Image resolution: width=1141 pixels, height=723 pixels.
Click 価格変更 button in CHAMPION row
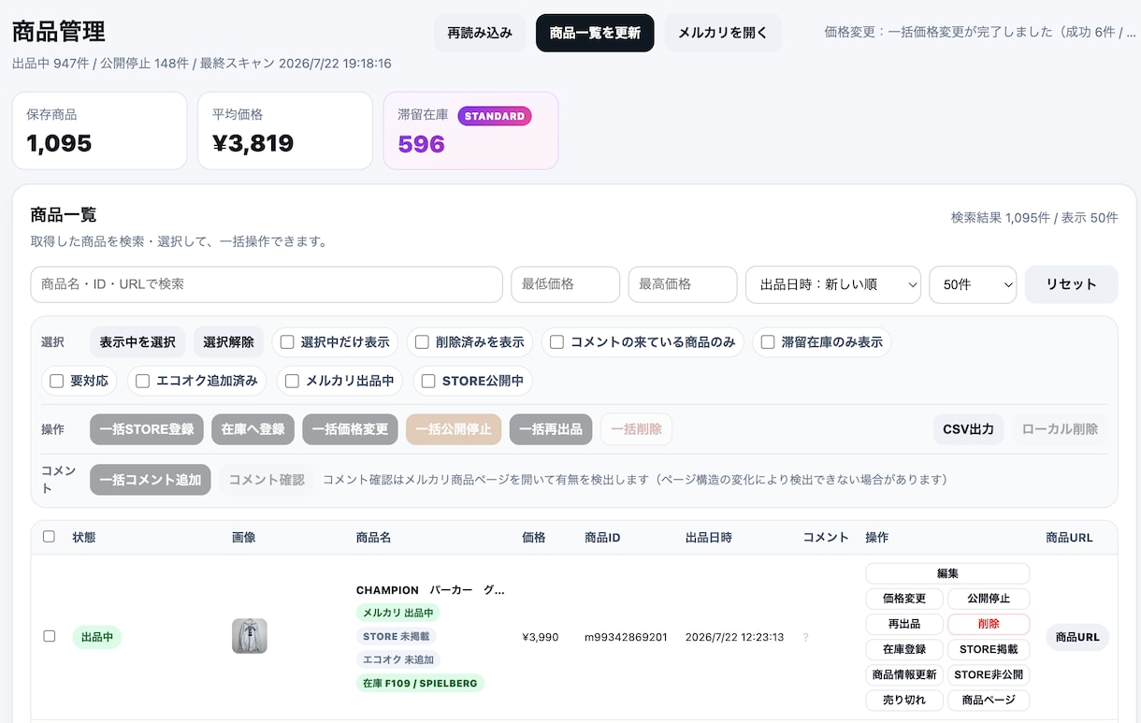tap(903, 599)
